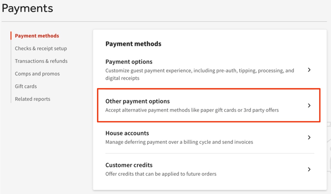331x194 pixels.
Task: Click the chevron icon on Payment options row
Action: (309, 70)
